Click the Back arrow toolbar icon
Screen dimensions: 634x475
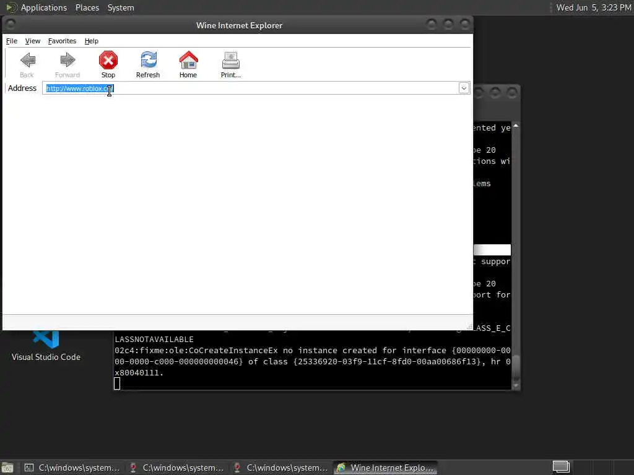tap(27, 60)
